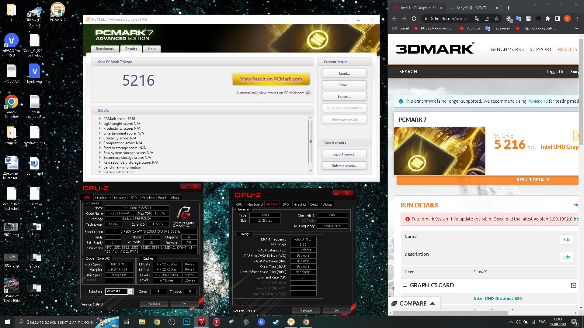The height and width of the screenshot is (328, 584).
Task: Toggle Automatically view results on PCMark.com checkbox
Action: [308, 93]
